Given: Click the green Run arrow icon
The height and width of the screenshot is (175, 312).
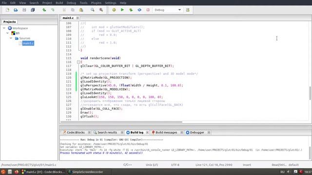Looking at the screenshot, I should click(122, 10).
